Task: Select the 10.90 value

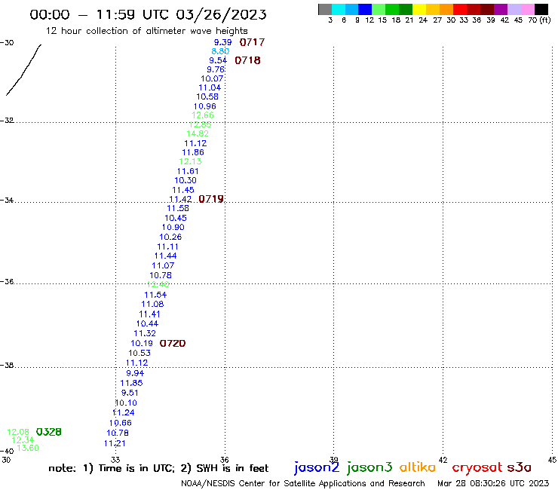Action: pos(173,227)
